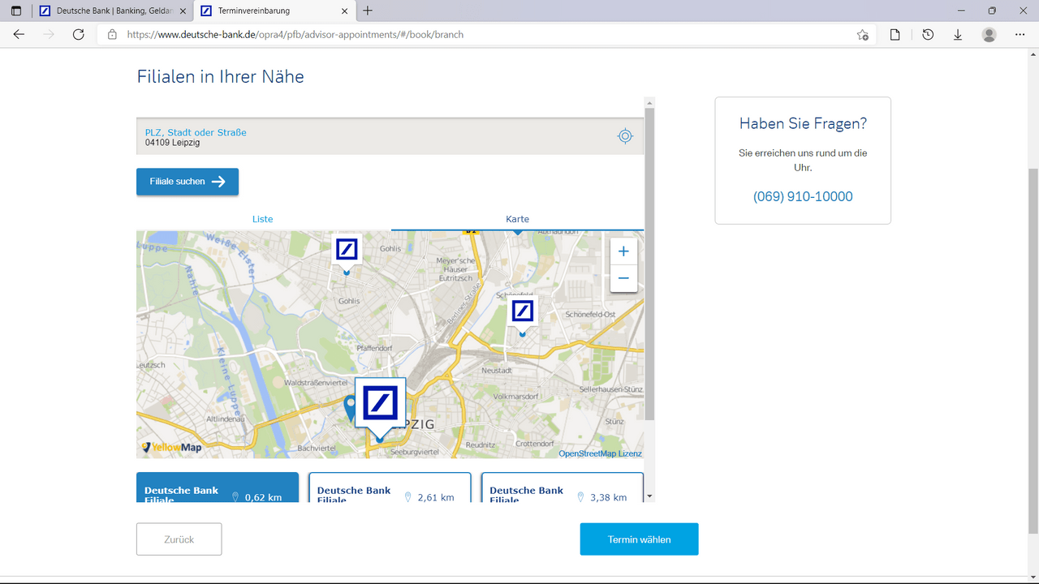The width and height of the screenshot is (1039, 584).
Task: Click the browser back arrow
Action: pos(19,35)
